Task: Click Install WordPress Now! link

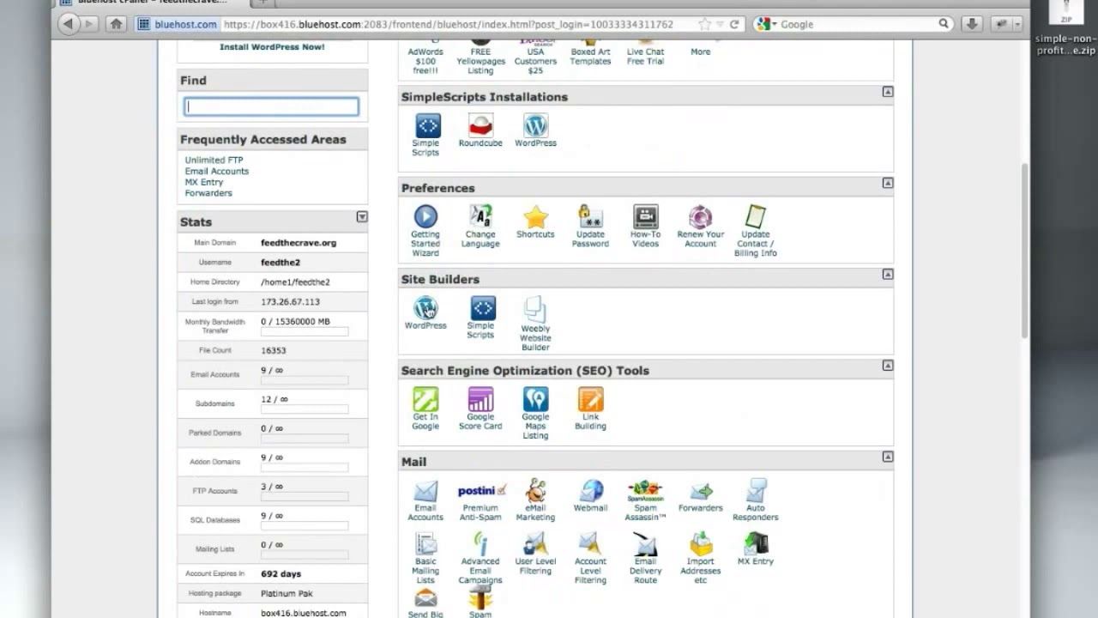Action: pyautogui.click(x=272, y=47)
